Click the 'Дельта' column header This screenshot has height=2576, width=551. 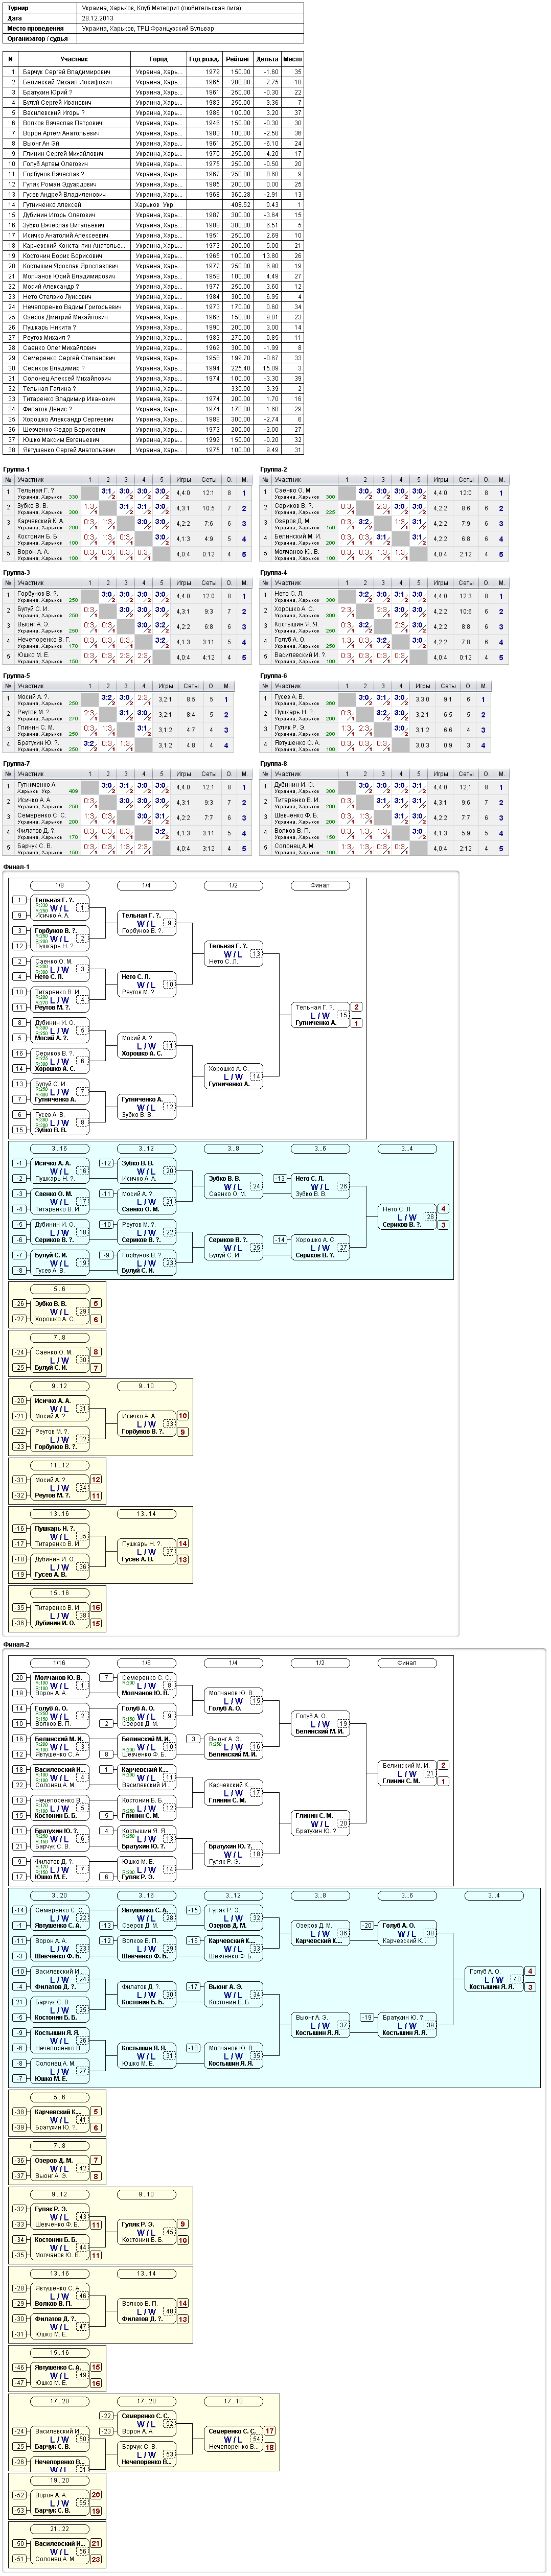[x=267, y=59]
